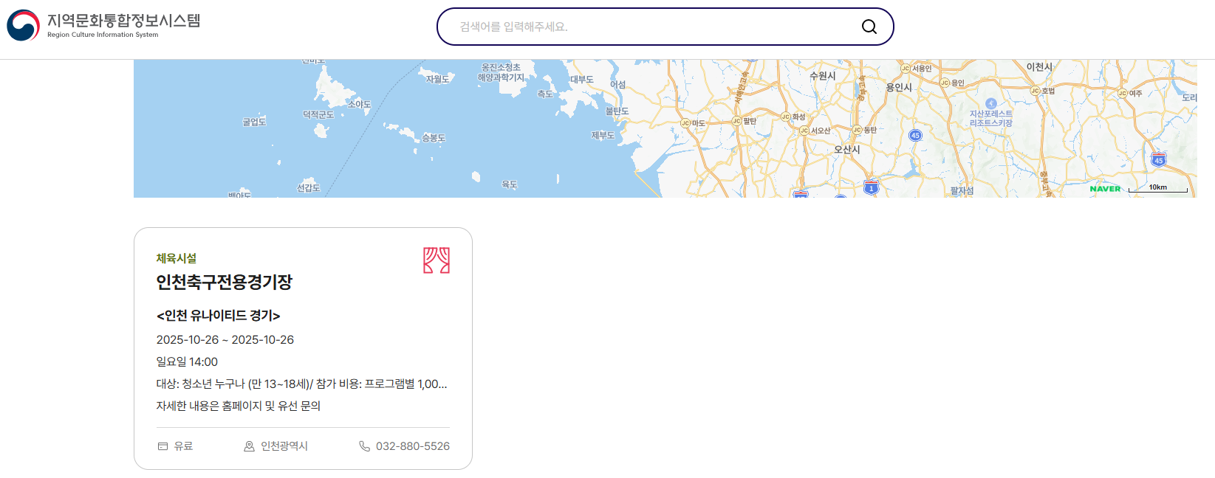Click the 유료 fee label

click(183, 446)
